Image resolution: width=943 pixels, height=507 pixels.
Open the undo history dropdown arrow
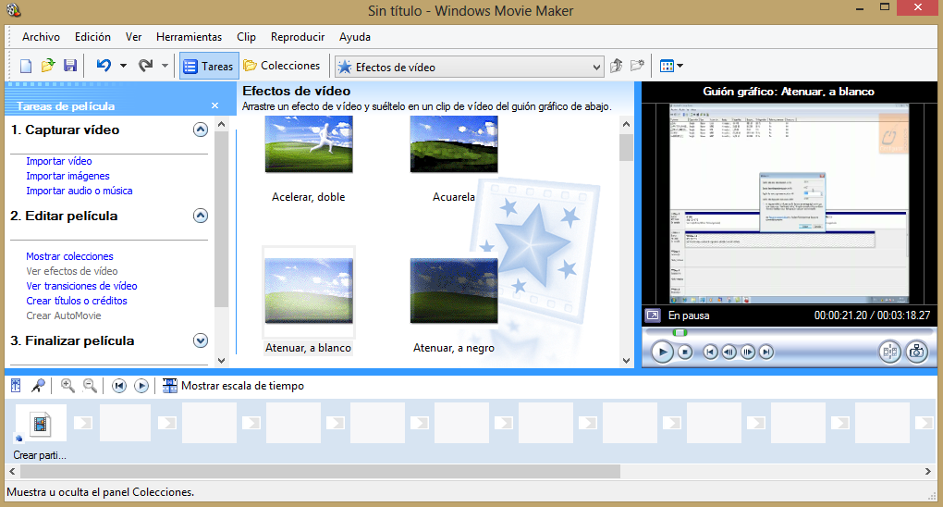(123, 66)
